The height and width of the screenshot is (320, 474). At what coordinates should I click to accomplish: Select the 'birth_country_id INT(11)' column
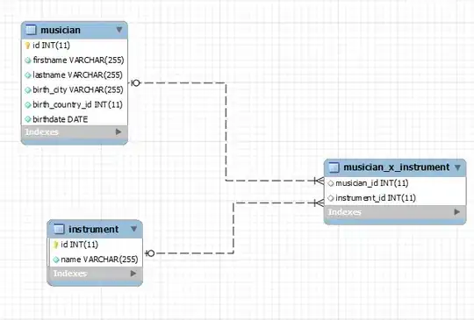pyautogui.click(x=74, y=104)
